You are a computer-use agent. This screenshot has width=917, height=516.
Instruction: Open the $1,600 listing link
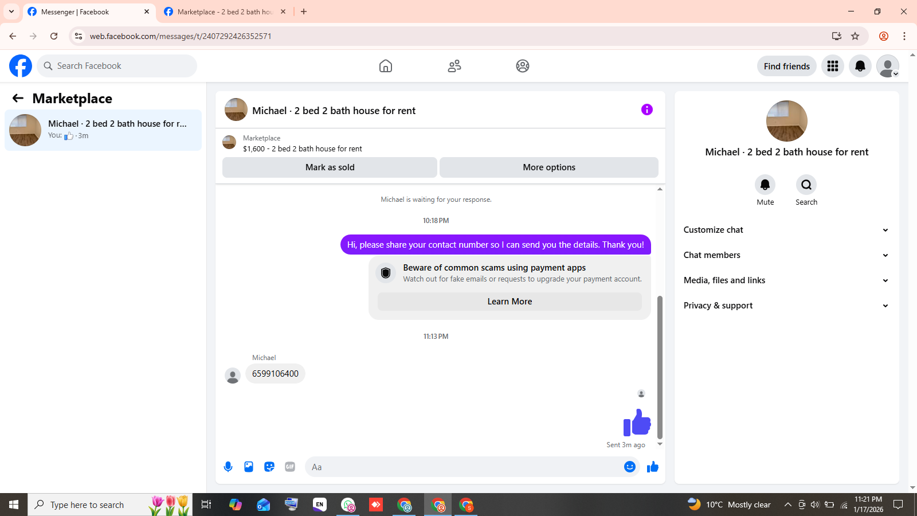click(302, 148)
